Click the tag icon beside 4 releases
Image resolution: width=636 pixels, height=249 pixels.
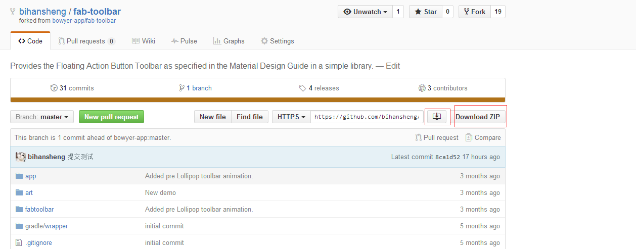tap(303, 88)
